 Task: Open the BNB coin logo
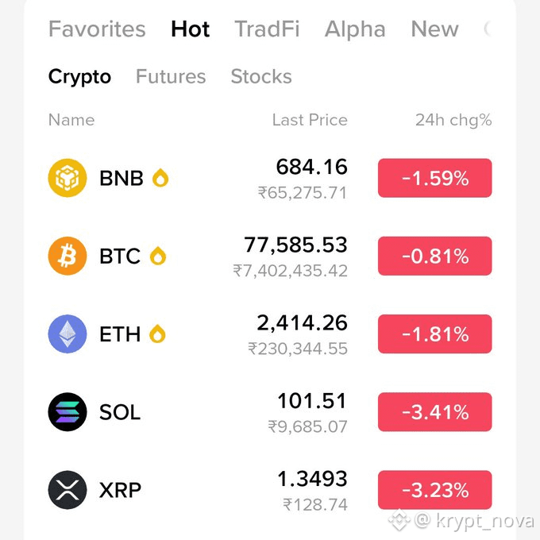click(x=67, y=178)
